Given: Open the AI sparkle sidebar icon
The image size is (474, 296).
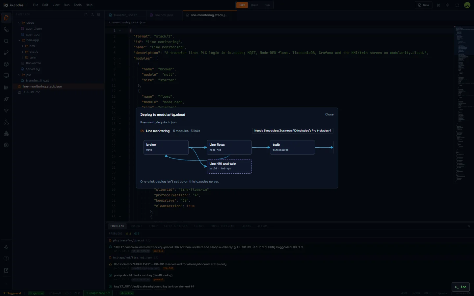Looking at the screenshot, I should pyautogui.click(x=6, y=99).
